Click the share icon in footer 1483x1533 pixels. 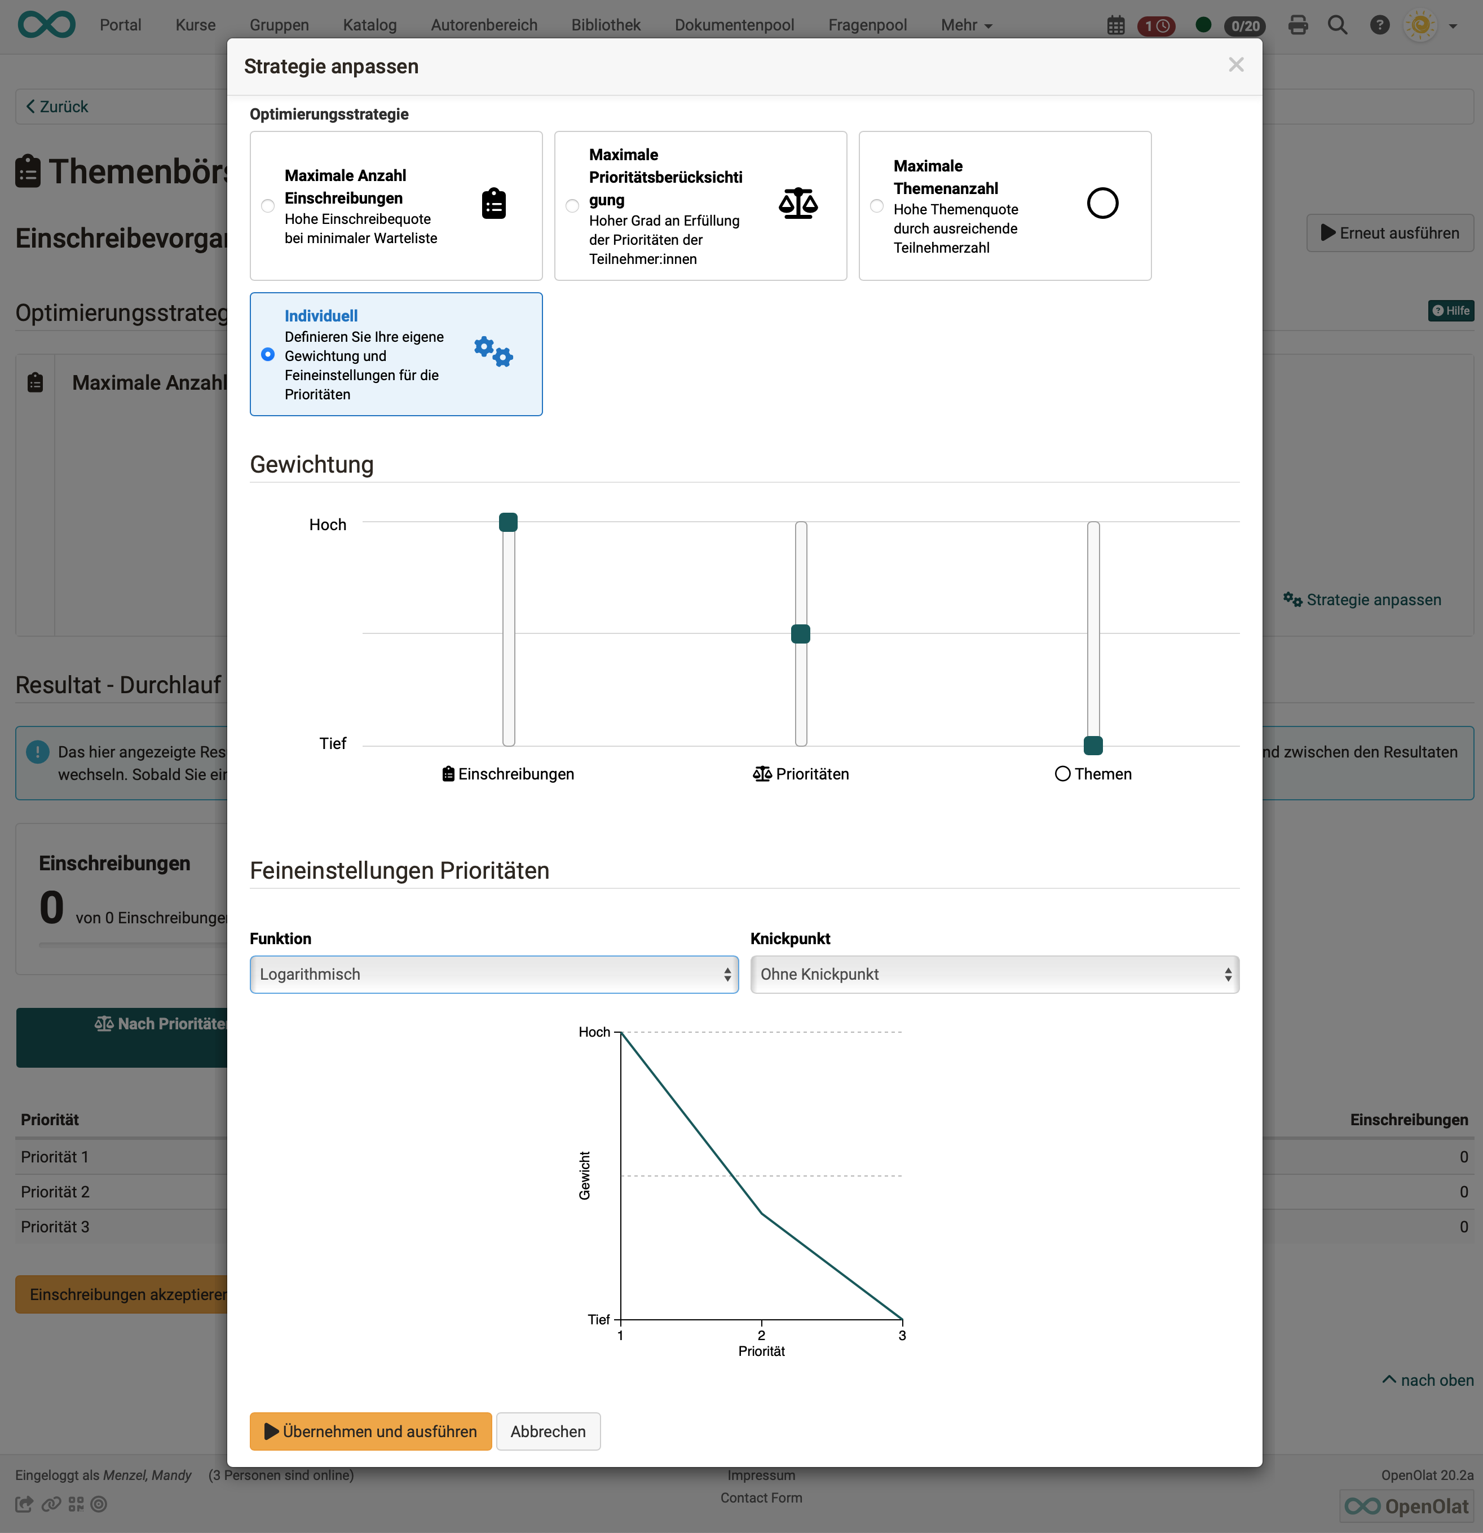coord(24,1504)
